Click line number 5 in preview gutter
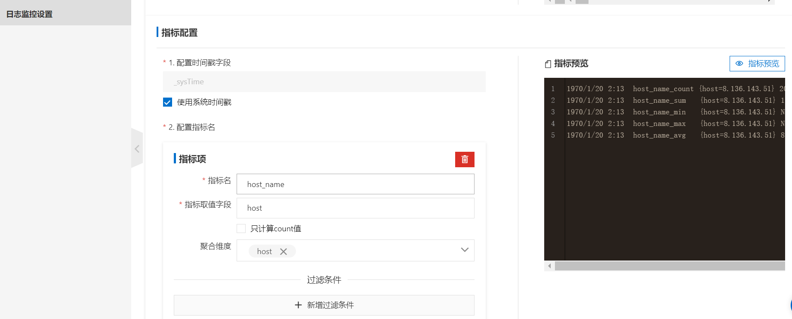The width and height of the screenshot is (792, 319). pyautogui.click(x=553, y=135)
